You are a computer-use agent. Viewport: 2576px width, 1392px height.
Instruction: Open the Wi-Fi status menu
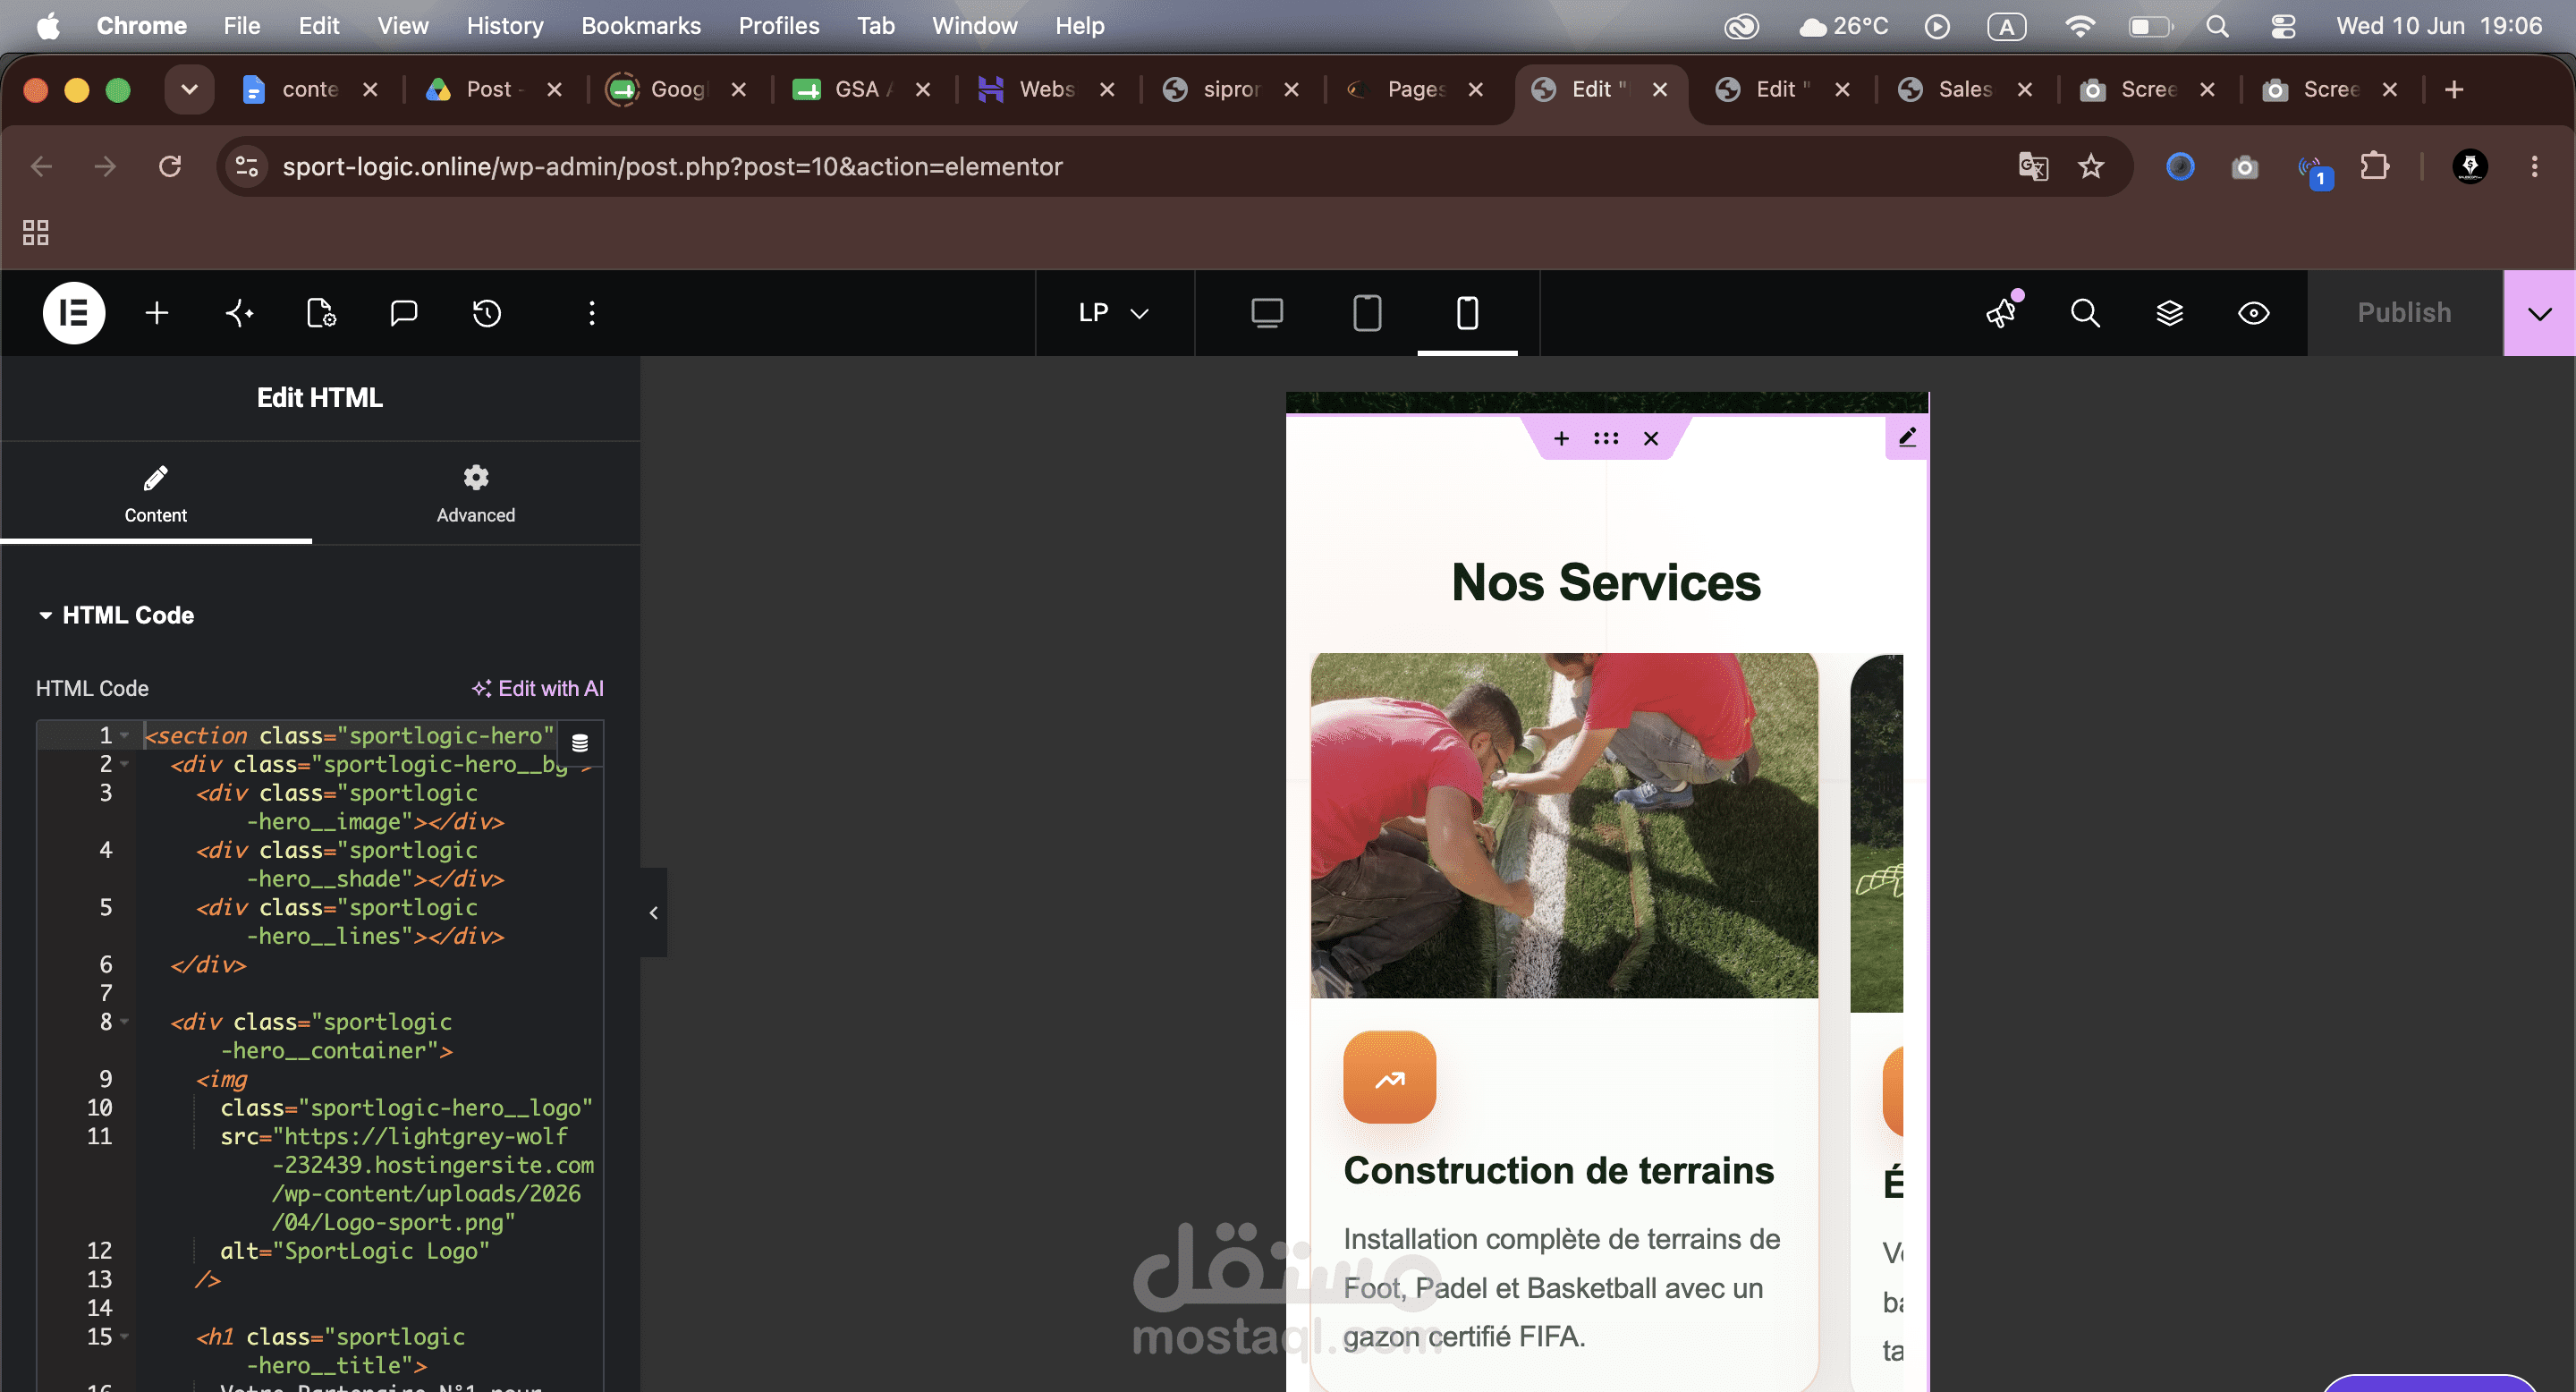click(2080, 26)
